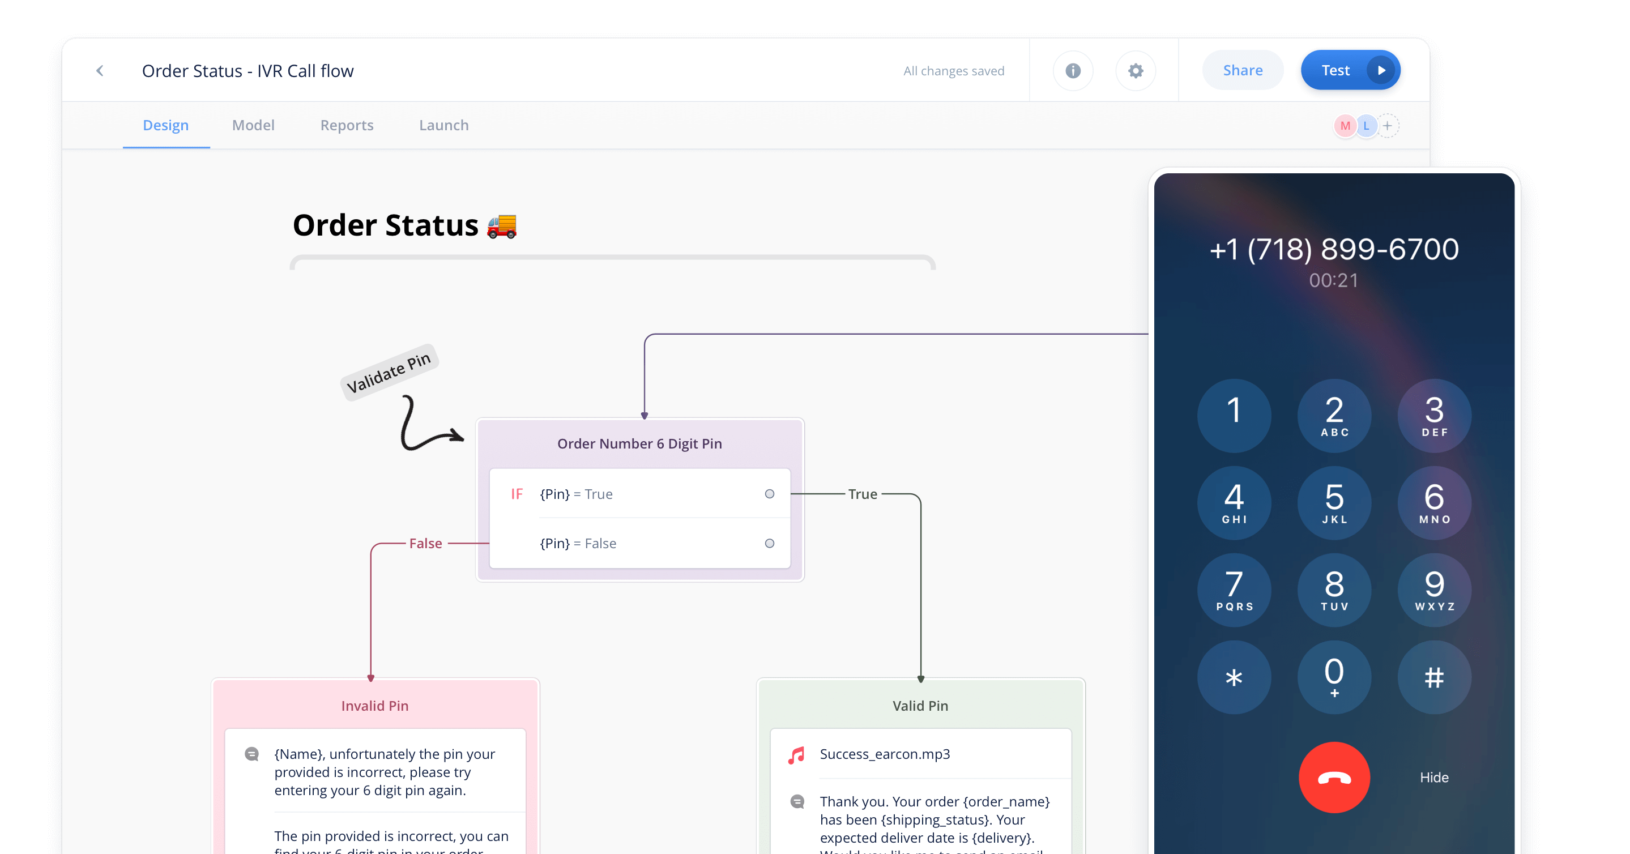
Task: Open the Launch tab
Action: [443, 125]
